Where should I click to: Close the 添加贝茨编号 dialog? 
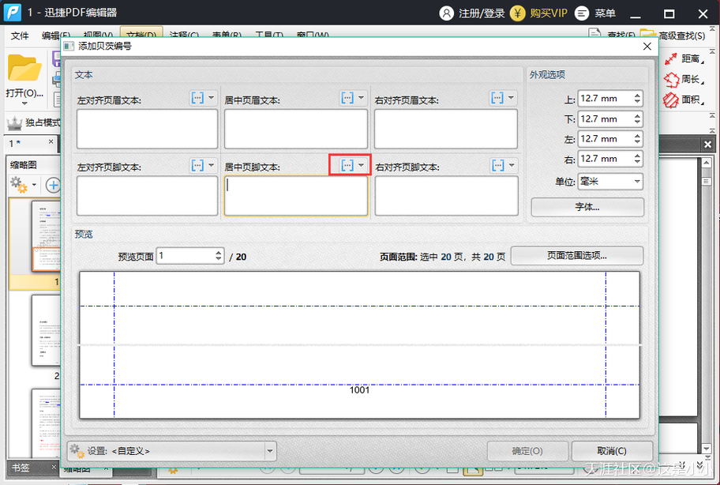point(647,47)
